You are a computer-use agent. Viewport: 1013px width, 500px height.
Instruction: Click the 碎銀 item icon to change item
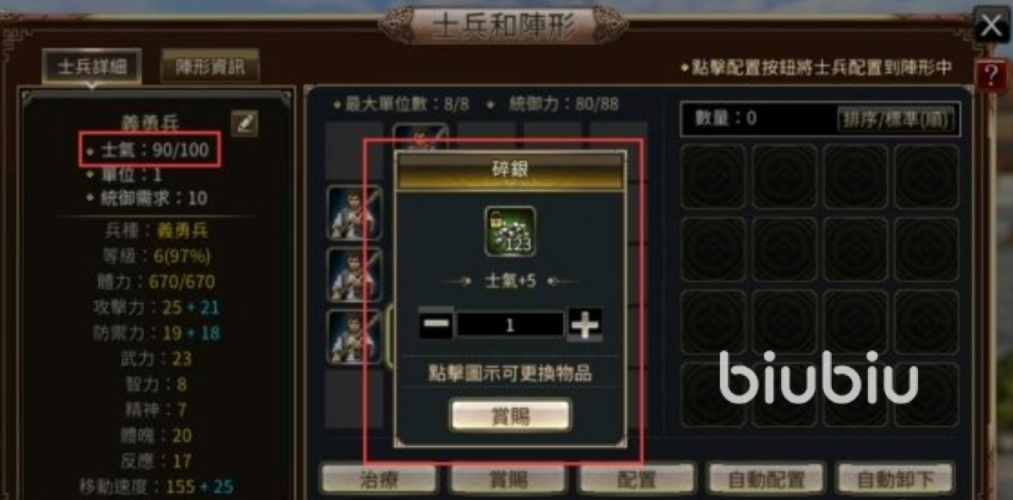(x=510, y=231)
